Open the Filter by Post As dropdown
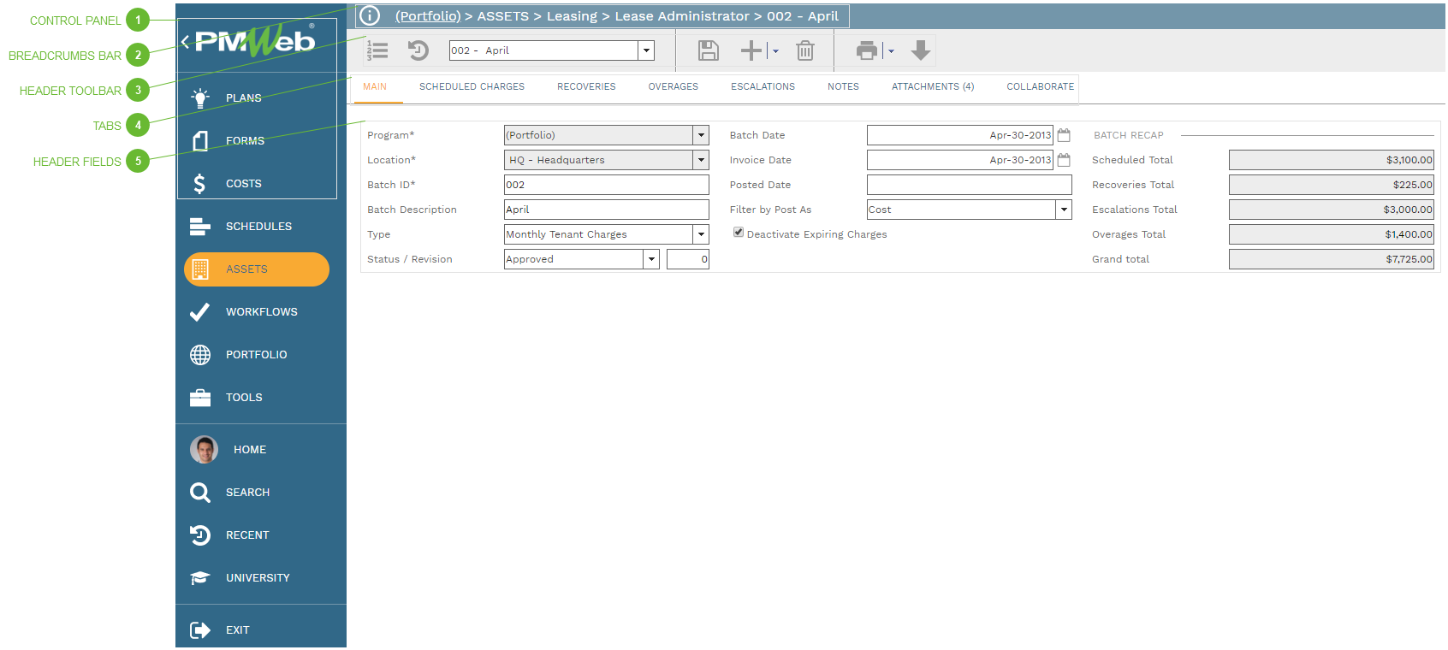The image size is (1448, 650). [1064, 210]
